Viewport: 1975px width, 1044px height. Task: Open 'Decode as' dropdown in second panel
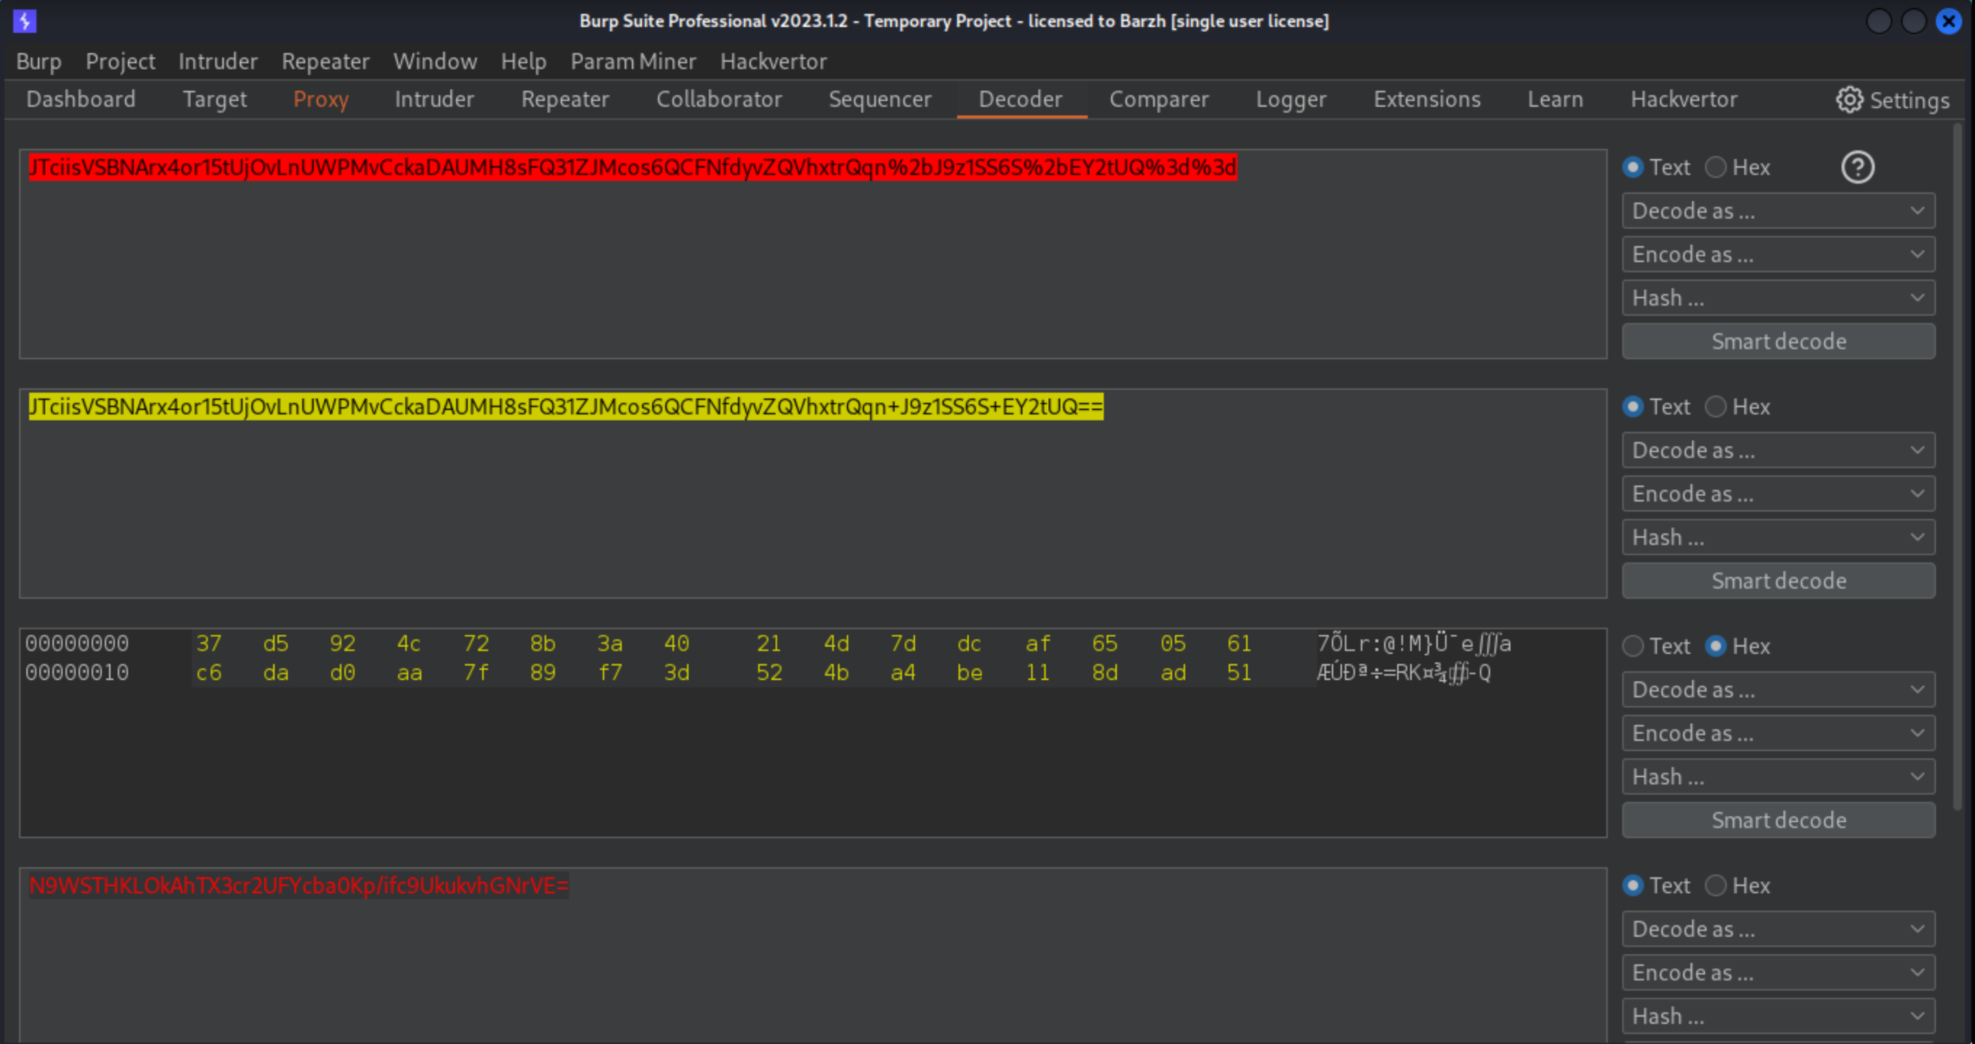[x=1778, y=450]
